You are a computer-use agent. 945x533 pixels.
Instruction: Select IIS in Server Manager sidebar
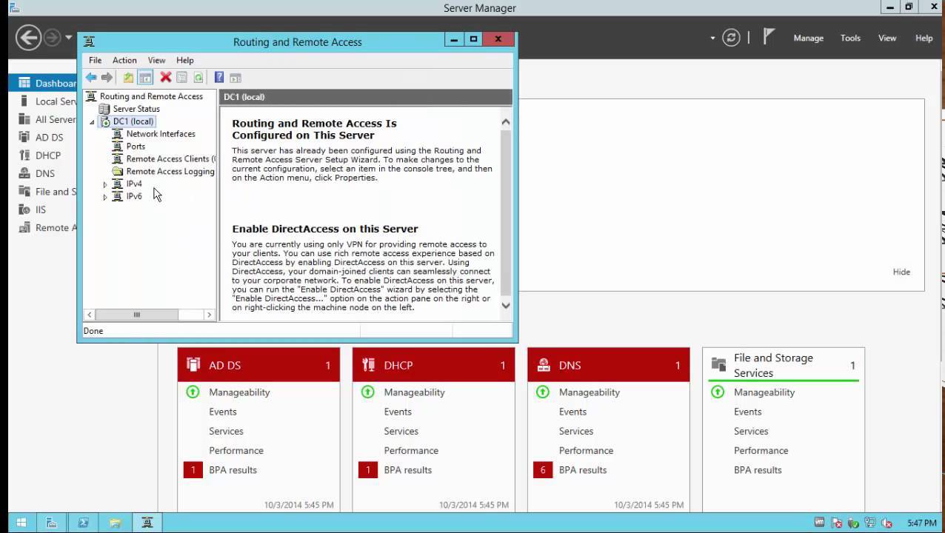(x=41, y=209)
